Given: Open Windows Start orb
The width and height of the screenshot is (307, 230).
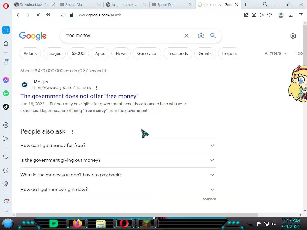Looking at the screenshot, I should pos(7,223).
